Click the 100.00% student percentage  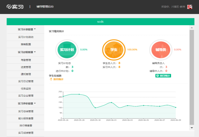(132, 50)
